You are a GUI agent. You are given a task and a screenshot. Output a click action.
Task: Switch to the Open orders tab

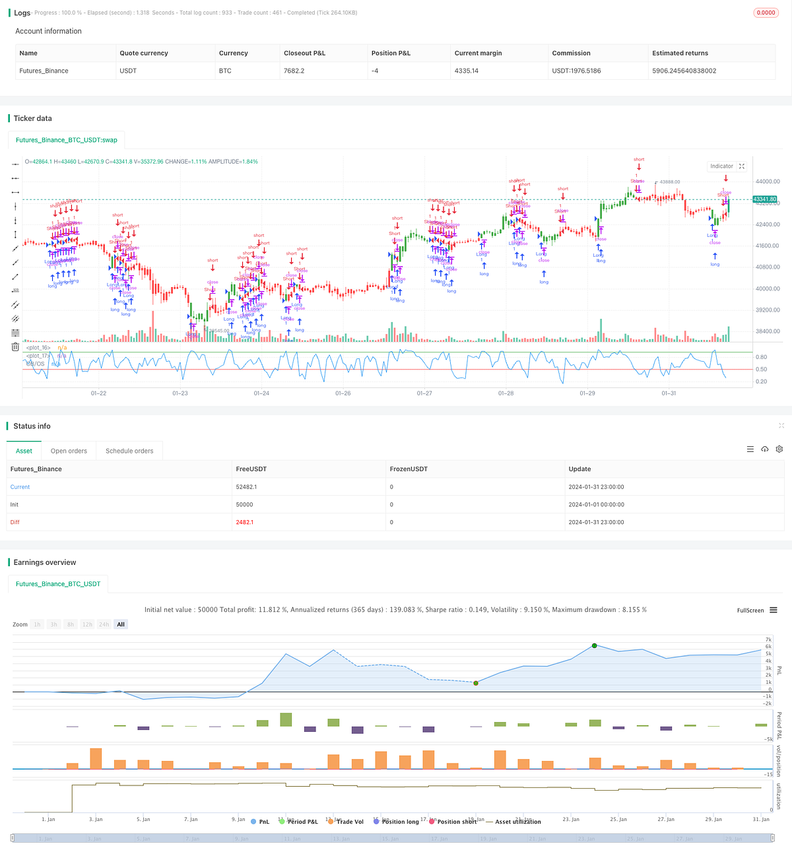tap(69, 451)
